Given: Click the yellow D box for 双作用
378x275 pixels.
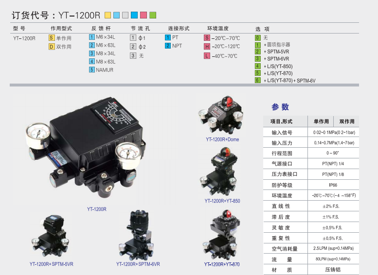Looking at the screenshot, I should (51, 47).
